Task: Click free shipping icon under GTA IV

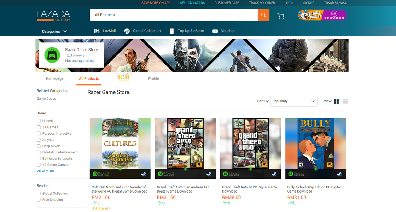Action: [226, 203]
